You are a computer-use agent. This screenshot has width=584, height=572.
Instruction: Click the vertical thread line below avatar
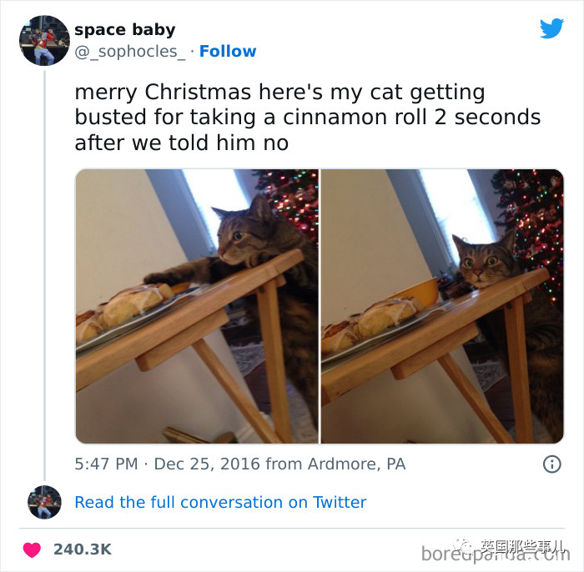[x=45, y=275]
